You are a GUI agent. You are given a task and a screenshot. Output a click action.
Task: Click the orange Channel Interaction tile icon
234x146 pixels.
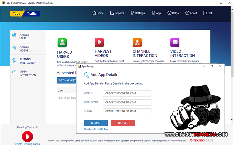[137, 43]
